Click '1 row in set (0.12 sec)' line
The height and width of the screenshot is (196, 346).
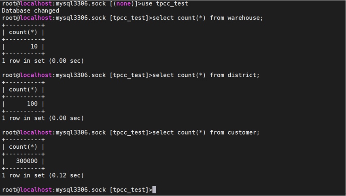pyautogui.click(x=43, y=175)
